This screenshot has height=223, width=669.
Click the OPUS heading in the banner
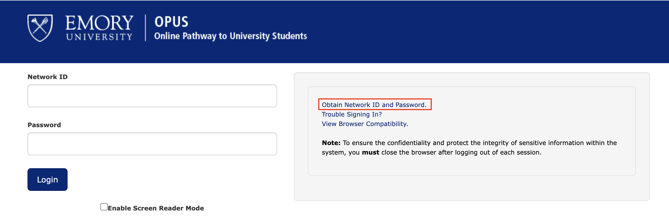click(171, 22)
